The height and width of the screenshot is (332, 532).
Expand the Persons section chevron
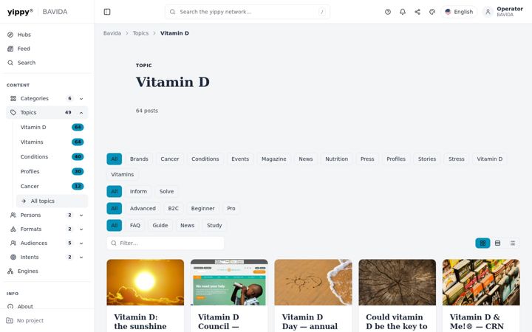click(x=81, y=215)
